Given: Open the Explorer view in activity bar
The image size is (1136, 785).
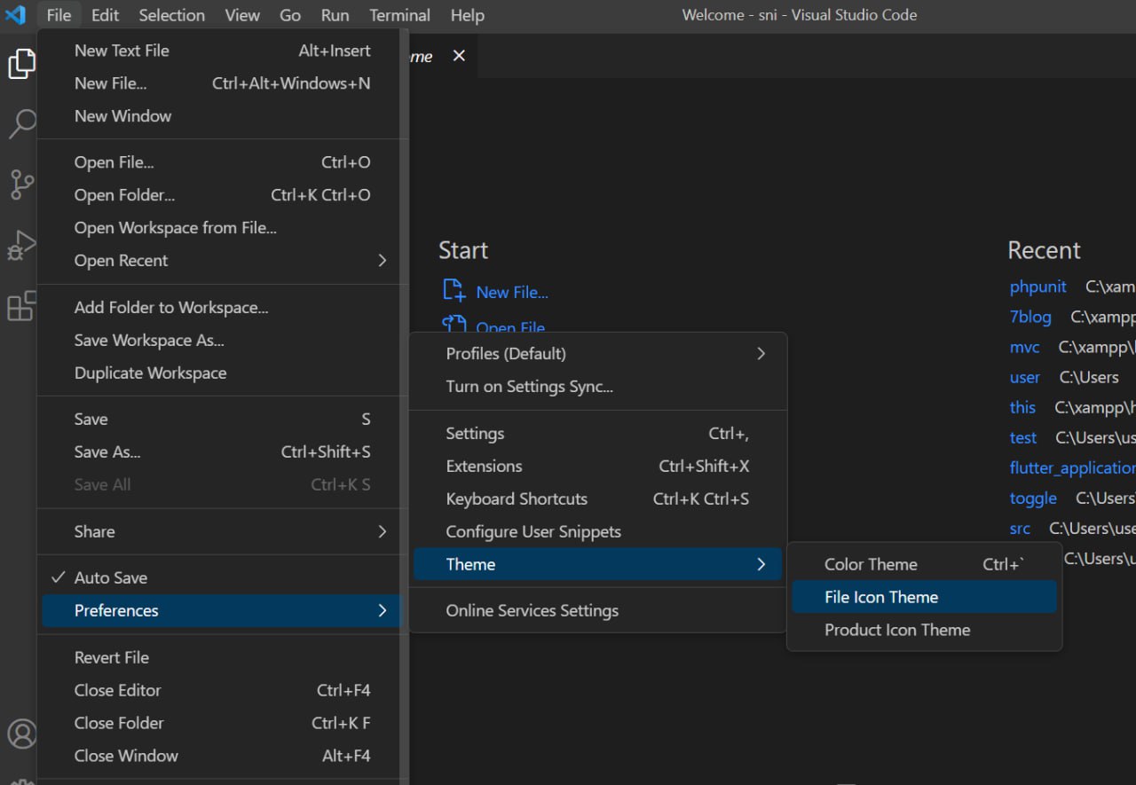Looking at the screenshot, I should click(x=21, y=64).
